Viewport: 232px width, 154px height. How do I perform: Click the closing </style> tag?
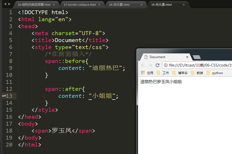45,110
